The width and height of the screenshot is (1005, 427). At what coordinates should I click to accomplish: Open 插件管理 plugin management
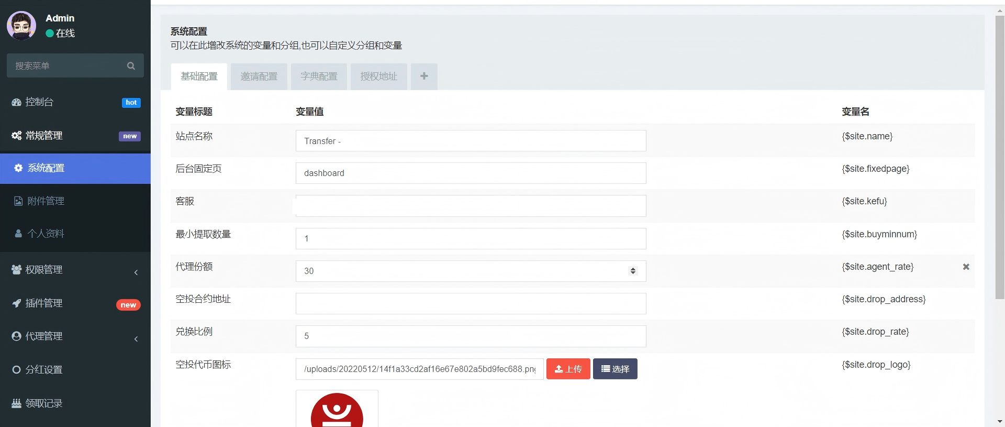coord(44,303)
